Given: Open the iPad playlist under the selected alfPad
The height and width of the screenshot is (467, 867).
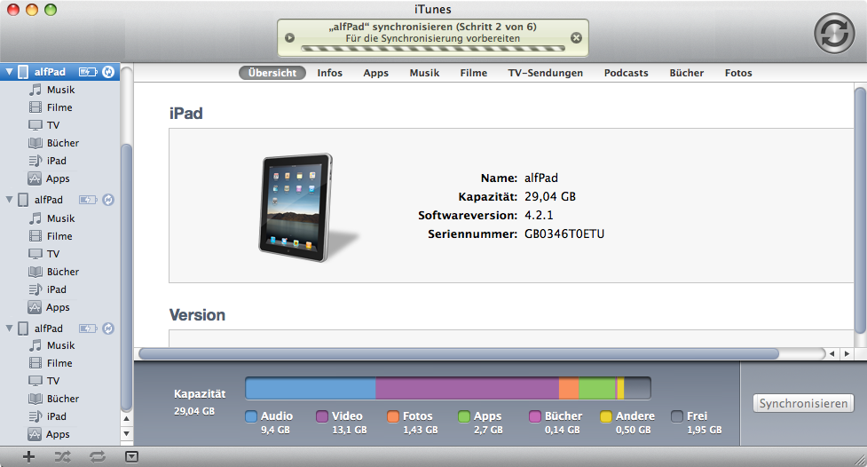Looking at the screenshot, I should (x=48, y=161).
